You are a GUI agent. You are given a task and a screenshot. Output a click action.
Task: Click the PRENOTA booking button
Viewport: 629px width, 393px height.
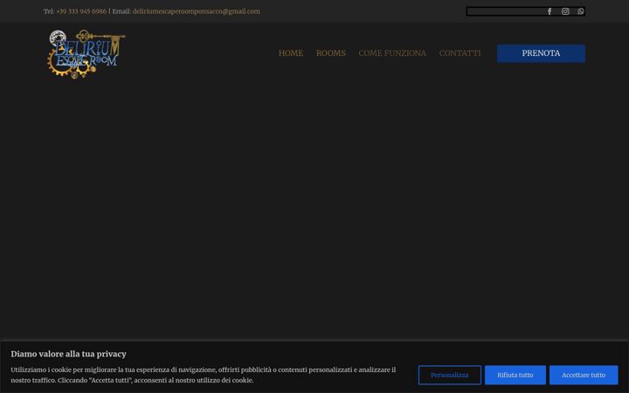541,53
